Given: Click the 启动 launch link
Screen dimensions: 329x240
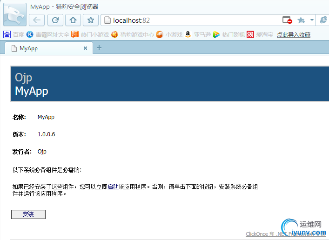Looking at the screenshot, I should click(113, 187).
